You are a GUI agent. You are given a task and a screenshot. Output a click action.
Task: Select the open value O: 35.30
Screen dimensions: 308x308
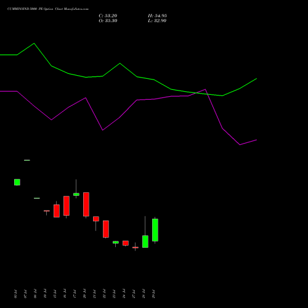(108, 21)
